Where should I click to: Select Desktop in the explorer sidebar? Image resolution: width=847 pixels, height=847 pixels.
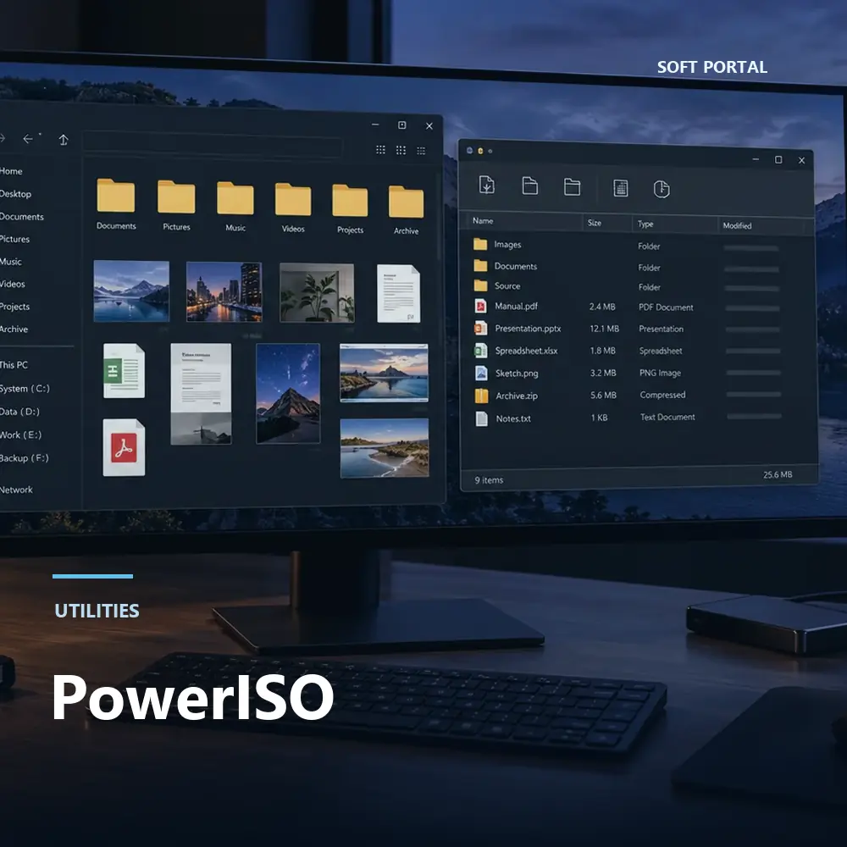[x=15, y=194]
